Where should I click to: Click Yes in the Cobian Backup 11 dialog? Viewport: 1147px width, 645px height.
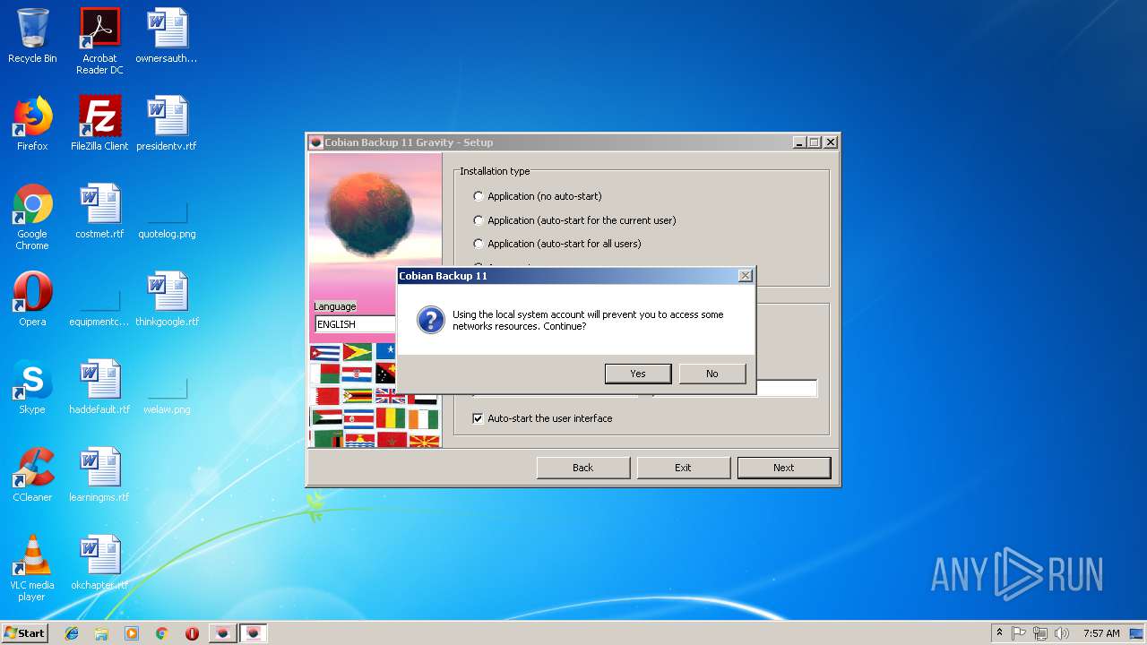[638, 374]
